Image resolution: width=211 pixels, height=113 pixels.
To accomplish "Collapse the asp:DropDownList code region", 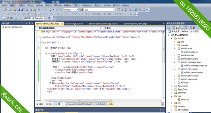I will pyautogui.click(x=40, y=67).
